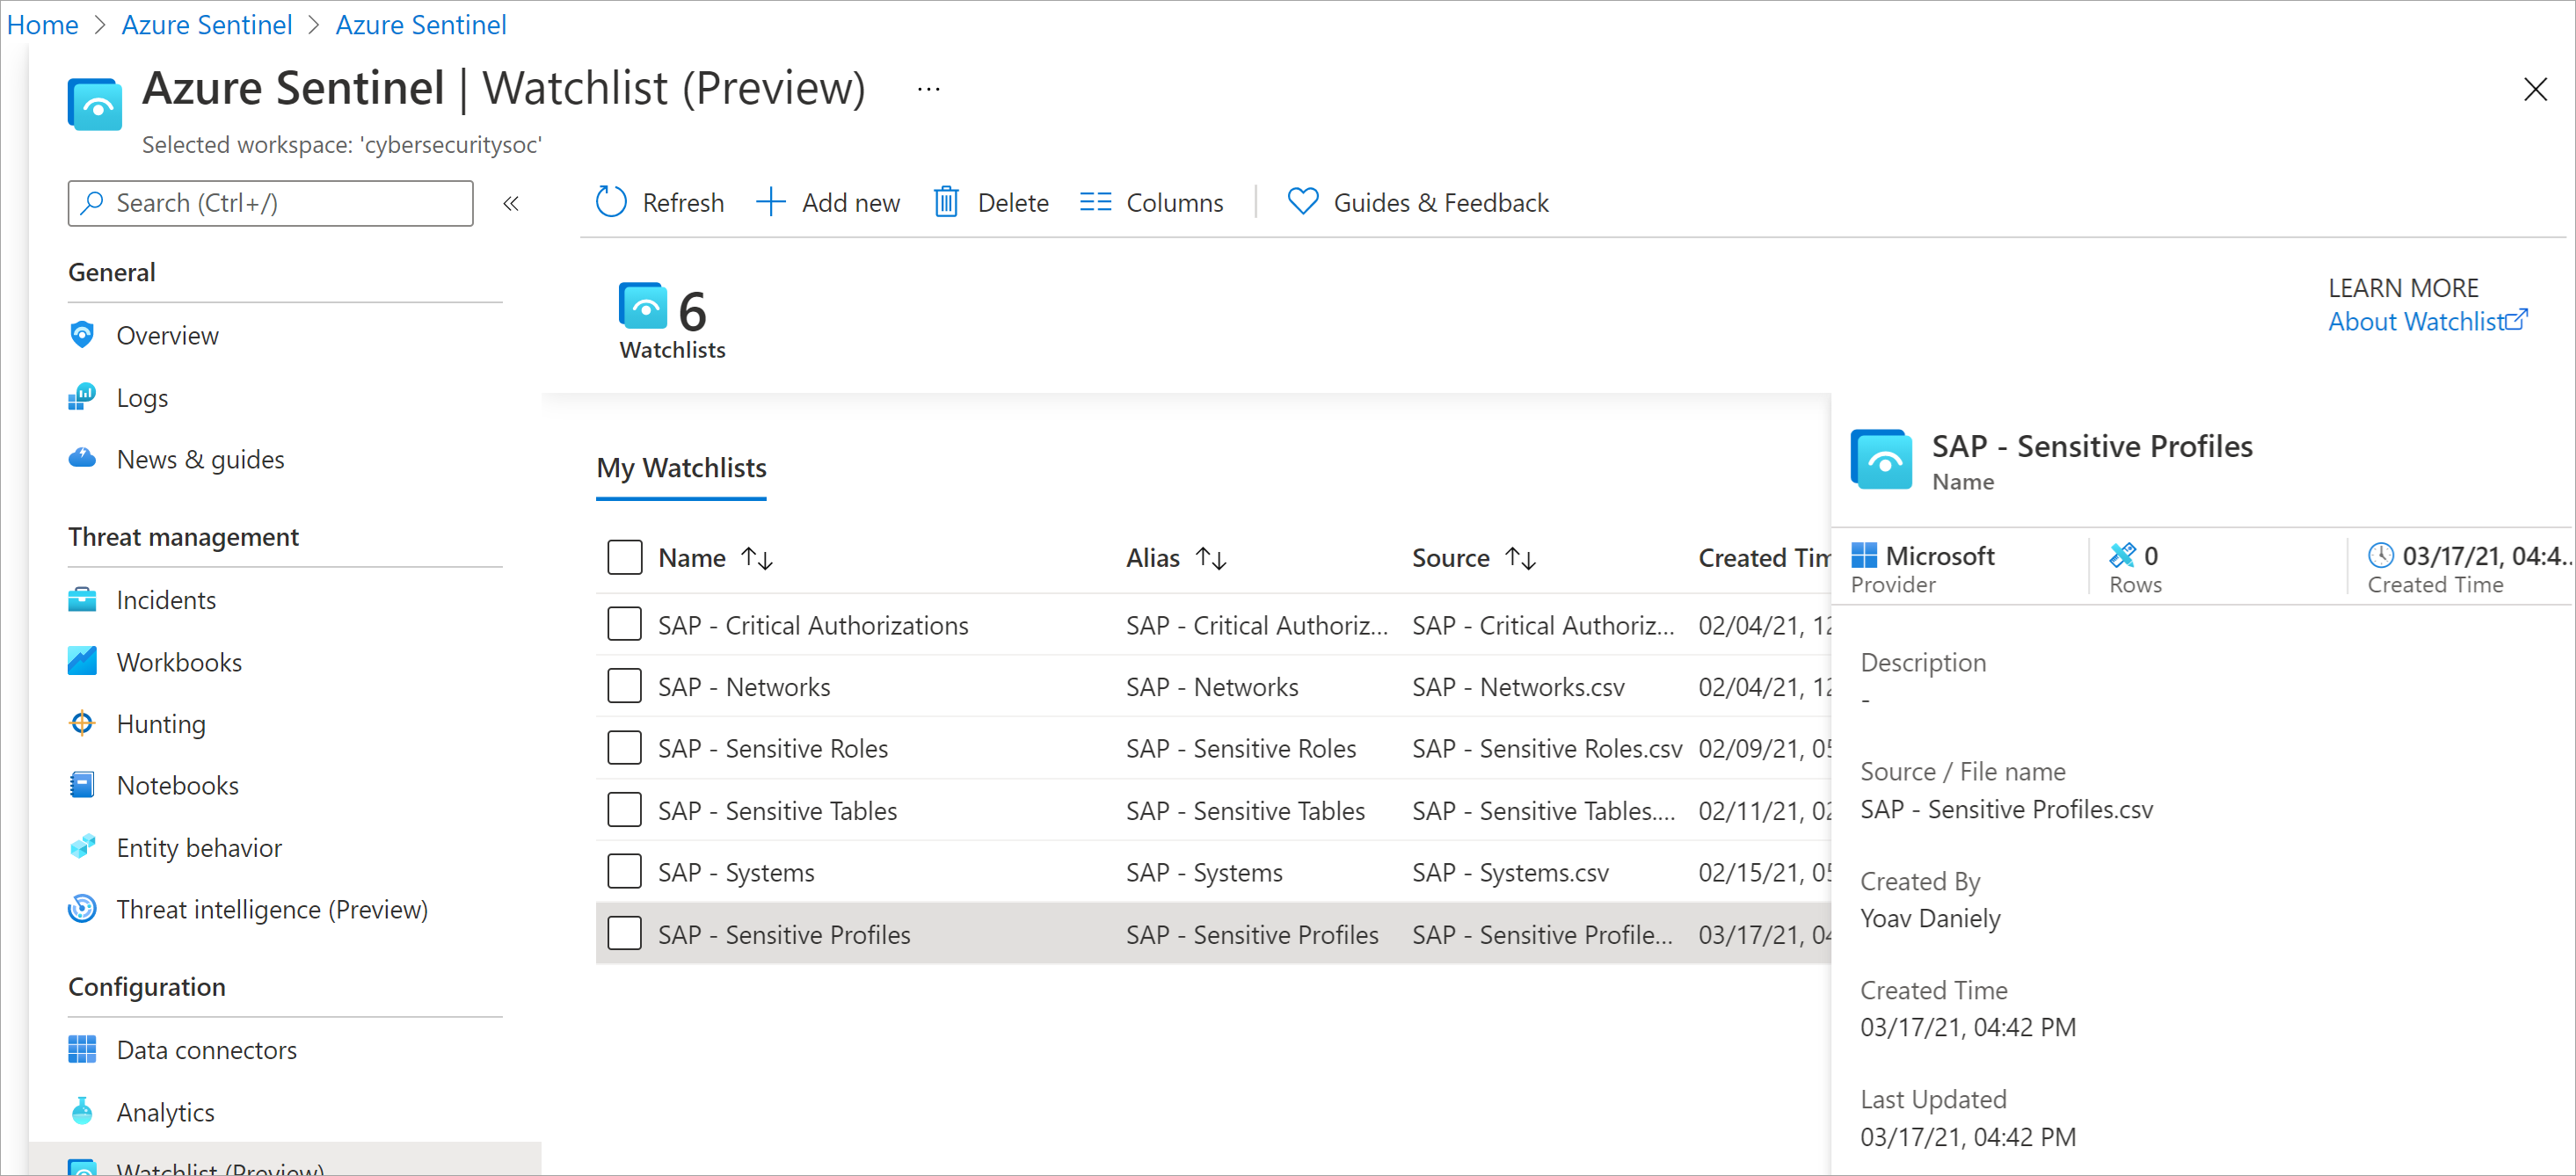This screenshot has width=2576, height=1176.
Task: Check the SAP - Sensitive Profiles checkbox
Action: tap(625, 933)
